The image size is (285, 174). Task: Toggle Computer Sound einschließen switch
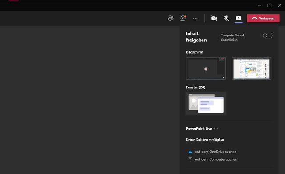pyautogui.click(x=267, y=36)
